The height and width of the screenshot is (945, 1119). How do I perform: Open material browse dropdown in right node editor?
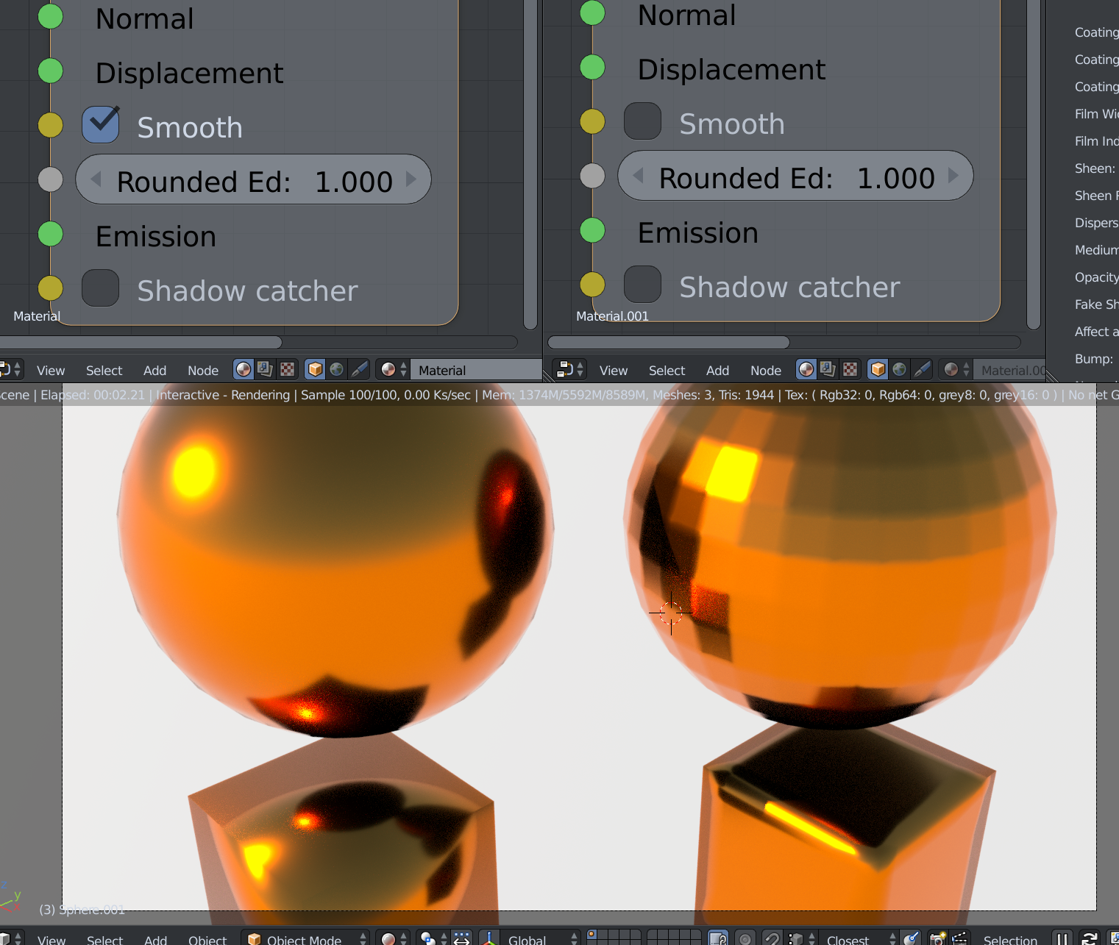pos(956,369)
